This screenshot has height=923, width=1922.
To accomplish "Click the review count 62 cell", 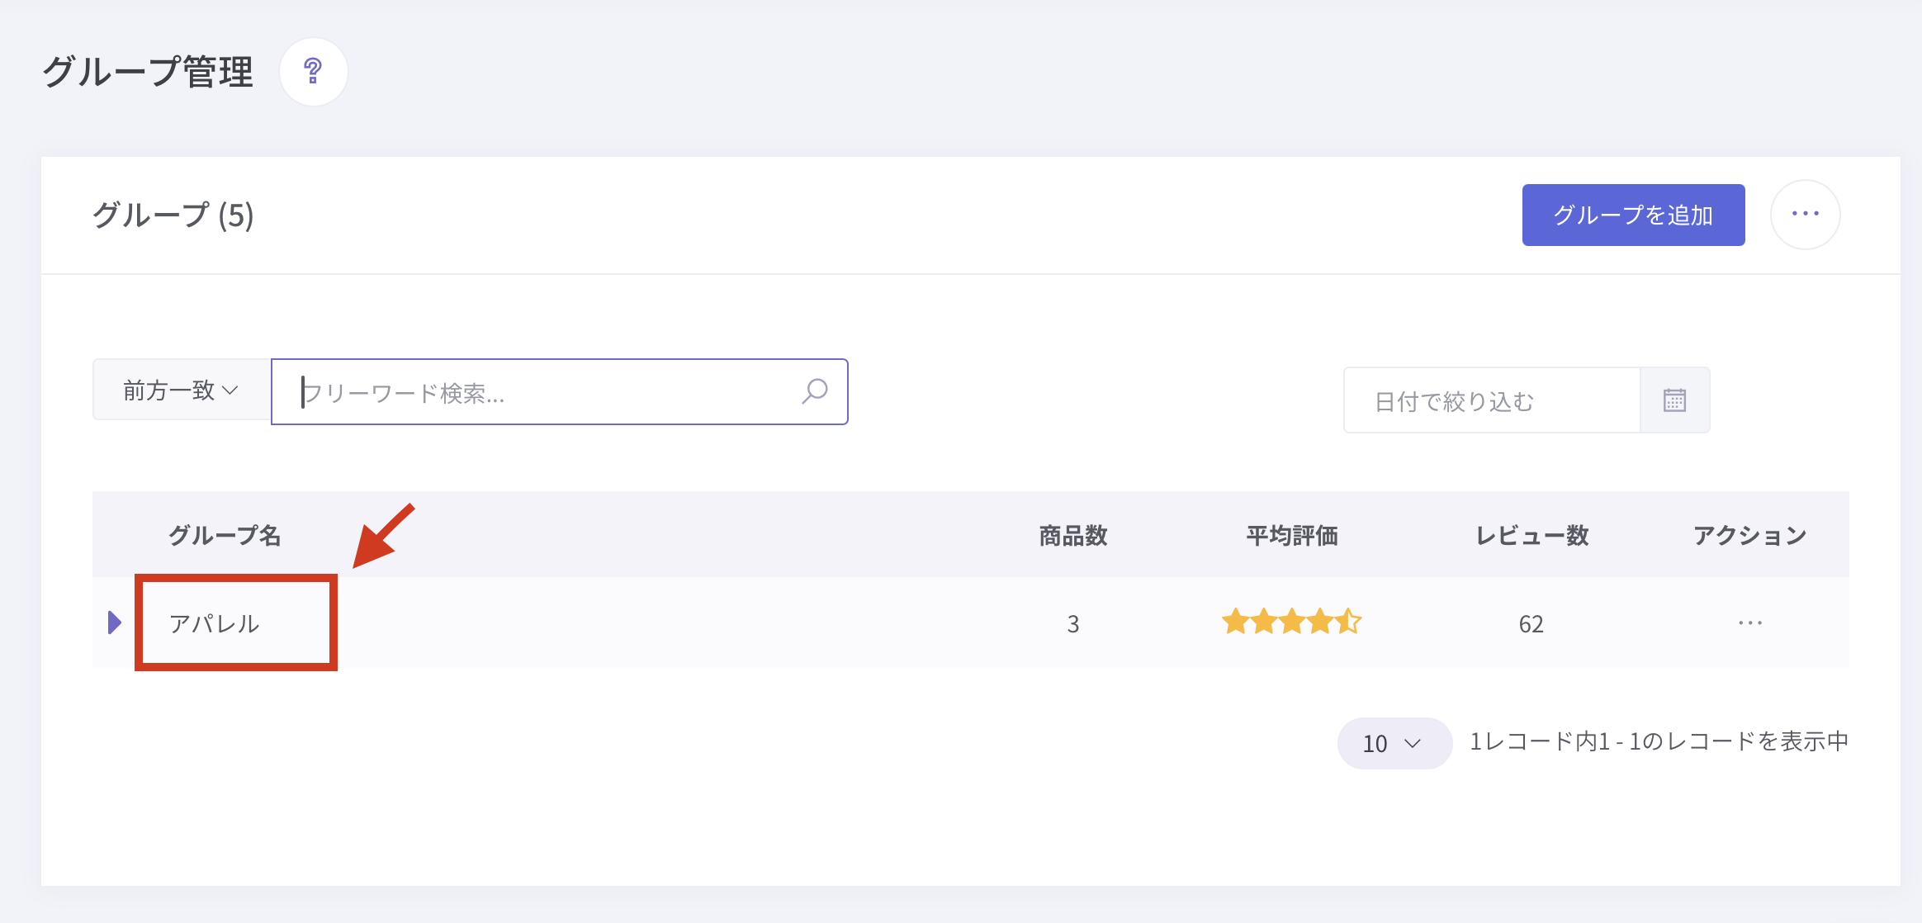I will tap(1531, 624).
